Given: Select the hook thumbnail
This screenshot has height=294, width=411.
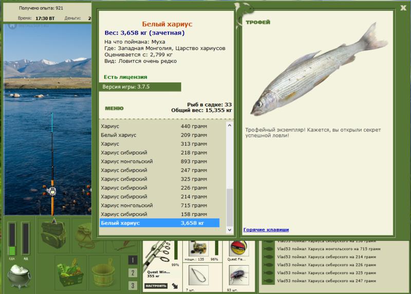Looking at the screenshot, I should pyautogui.click(x=198, y=275).
